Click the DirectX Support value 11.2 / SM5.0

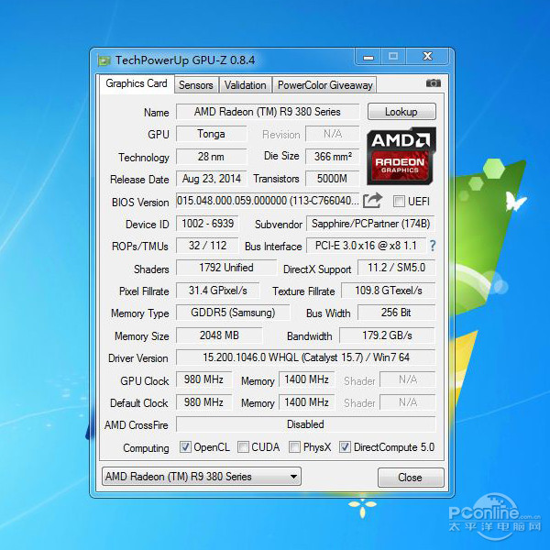point(396,268)
